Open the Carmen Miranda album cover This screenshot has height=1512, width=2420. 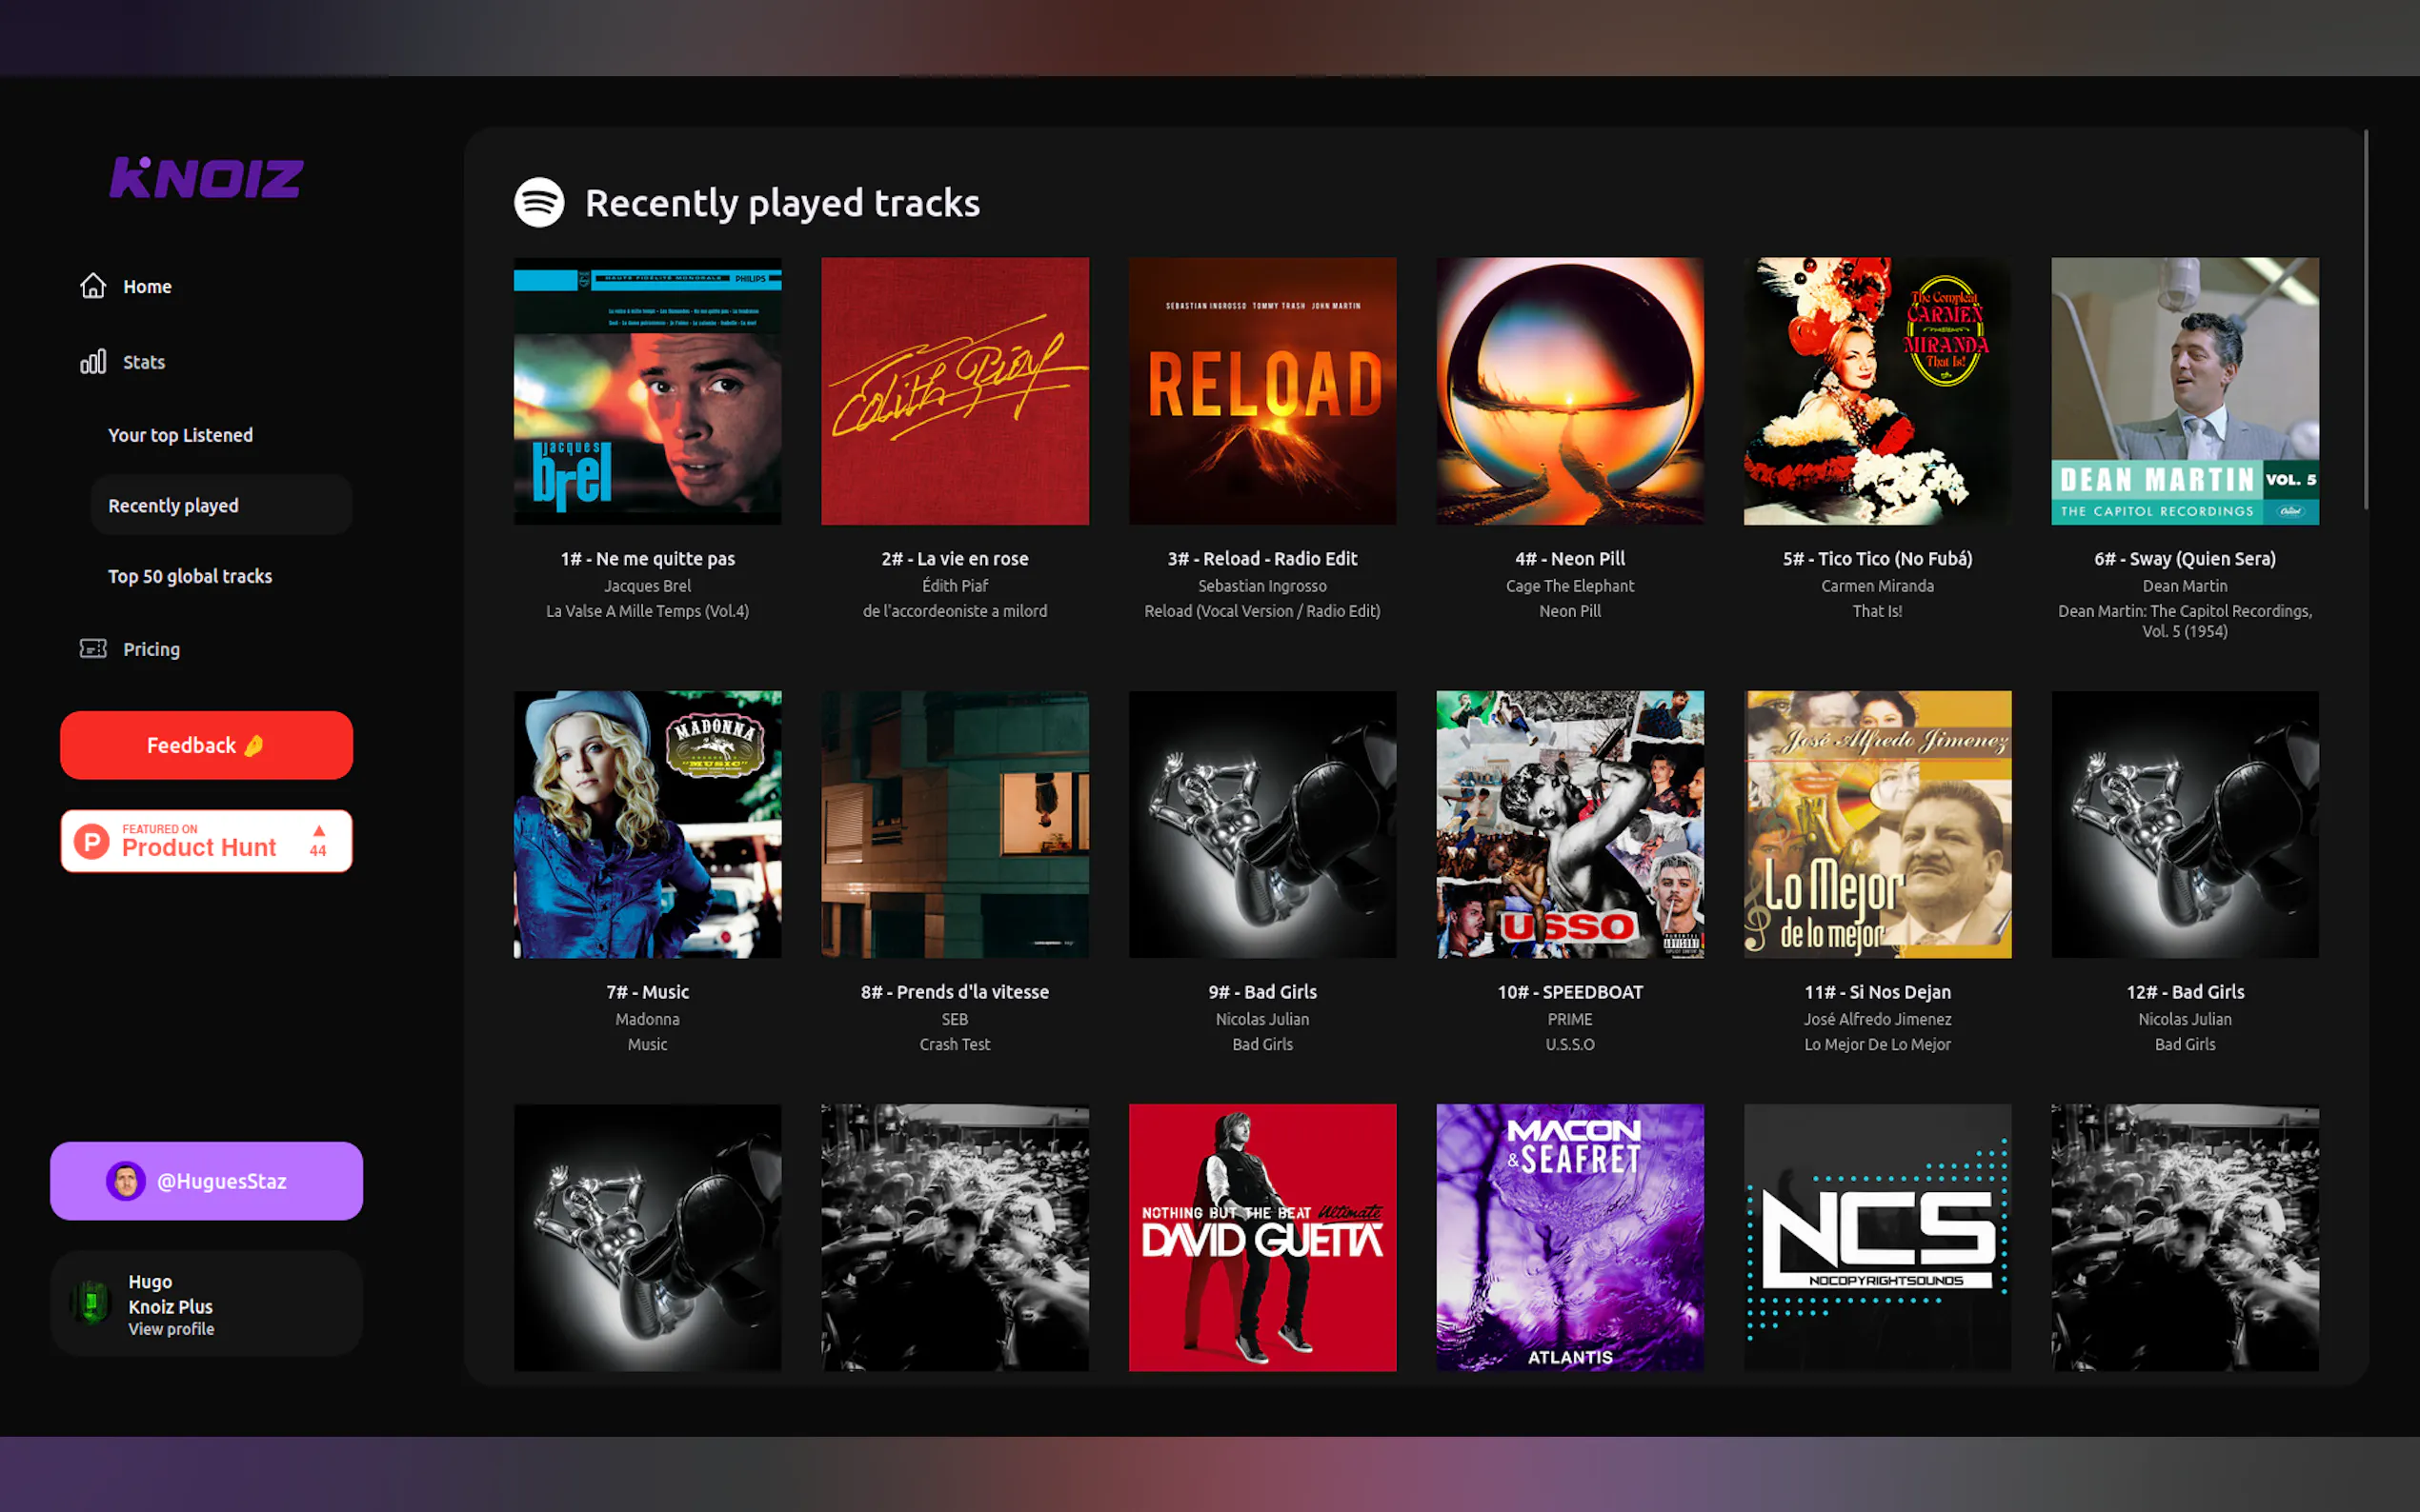click(1877, 391)
